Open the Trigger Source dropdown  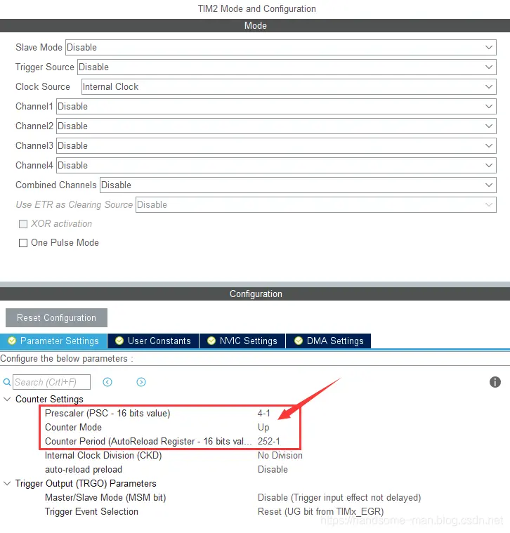coord(287,67)
